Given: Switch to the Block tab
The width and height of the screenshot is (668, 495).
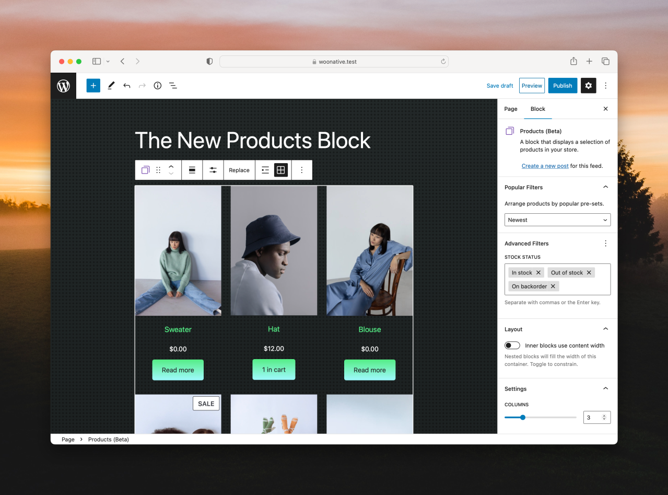Looking at the screenshot, I should coord(538,109).
